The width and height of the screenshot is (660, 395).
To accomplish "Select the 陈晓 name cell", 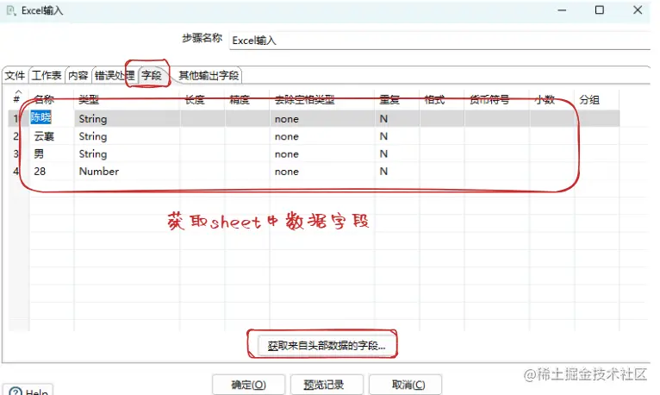I will click(x=52, y=118).
